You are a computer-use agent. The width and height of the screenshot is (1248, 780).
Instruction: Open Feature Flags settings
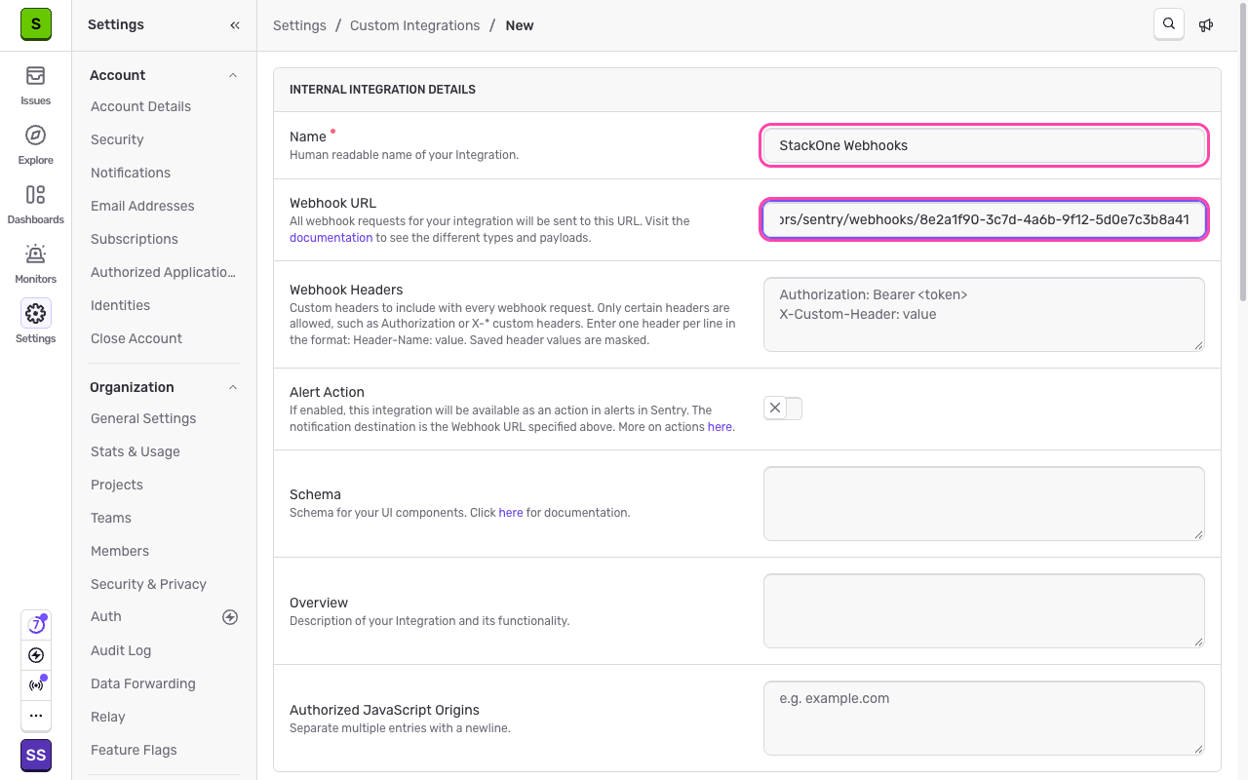(x=134, y=750)
